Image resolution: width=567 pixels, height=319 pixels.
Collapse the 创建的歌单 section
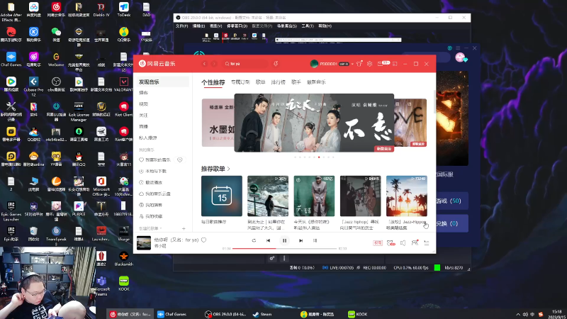(150, 228)
